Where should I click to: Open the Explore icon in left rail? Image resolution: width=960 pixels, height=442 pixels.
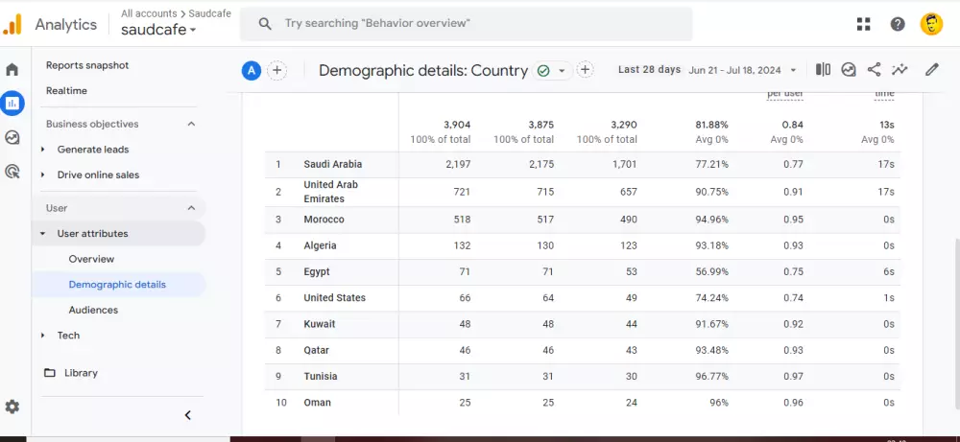[12, 137]
